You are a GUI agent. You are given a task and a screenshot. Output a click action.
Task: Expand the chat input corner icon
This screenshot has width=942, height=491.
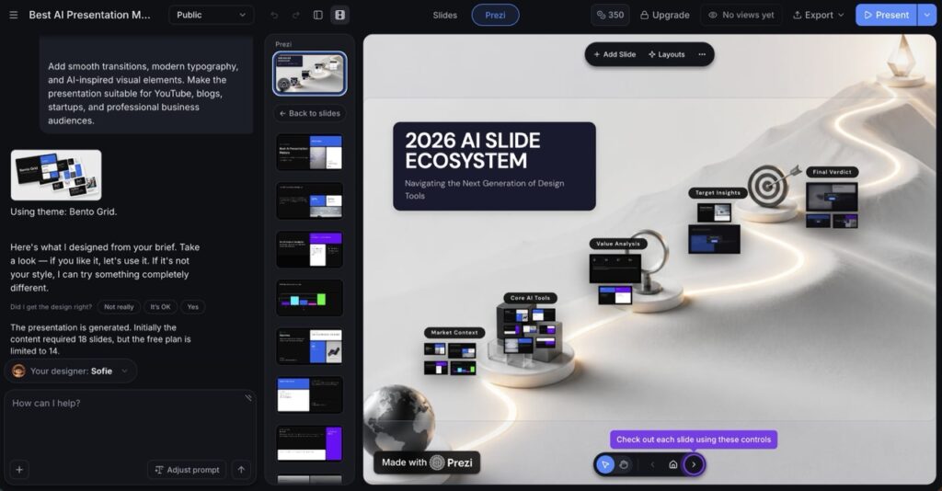[248, 398]
